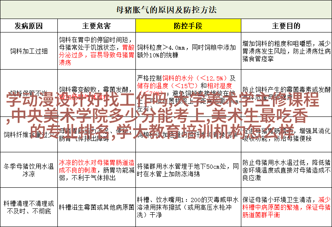The image size is (332, 227).
Task: Click the cell starting 冰凉的饮水对母猪胃肠道
Action: point(97,170)
